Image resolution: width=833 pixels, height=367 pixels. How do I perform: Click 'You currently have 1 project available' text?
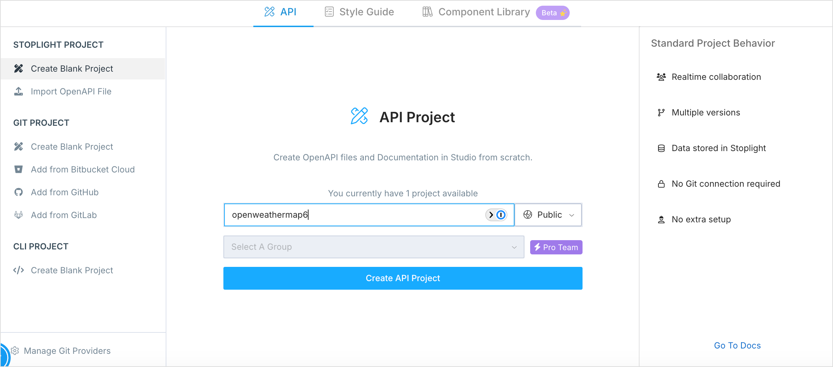(x=403, y=193)
